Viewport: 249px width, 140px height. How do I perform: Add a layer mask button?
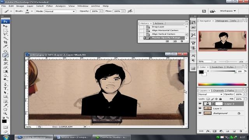214,131
